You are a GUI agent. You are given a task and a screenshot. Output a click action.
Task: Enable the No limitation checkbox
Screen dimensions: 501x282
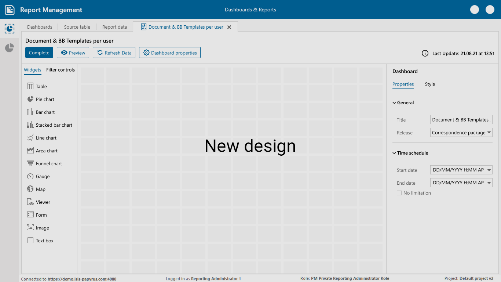(x=399, y=193)
